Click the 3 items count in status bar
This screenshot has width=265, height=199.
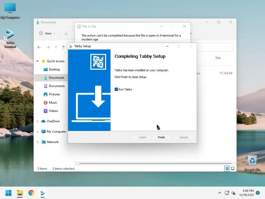pyautogui.click(x=42, y=169)
